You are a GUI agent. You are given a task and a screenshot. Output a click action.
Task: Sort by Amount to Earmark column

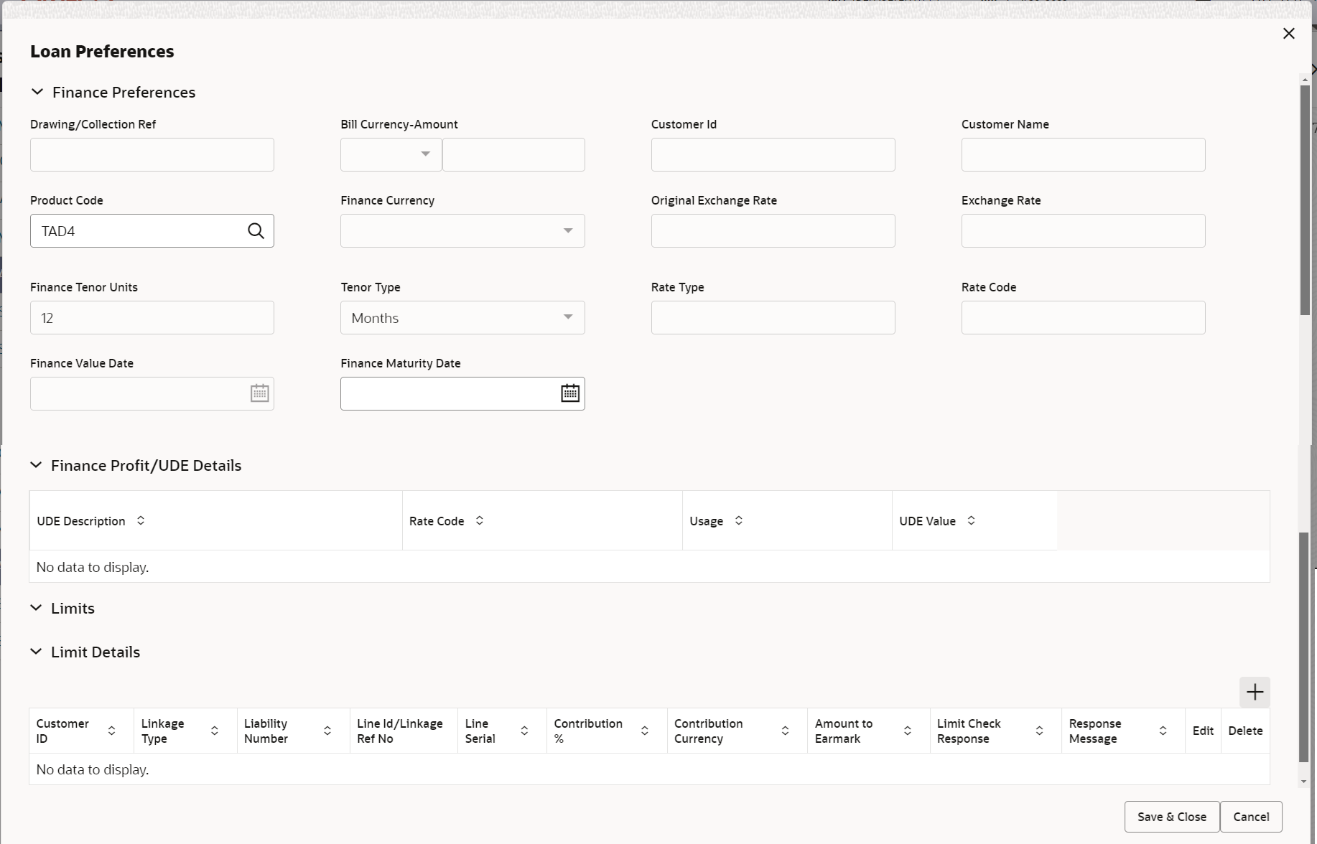pos(907,731)
